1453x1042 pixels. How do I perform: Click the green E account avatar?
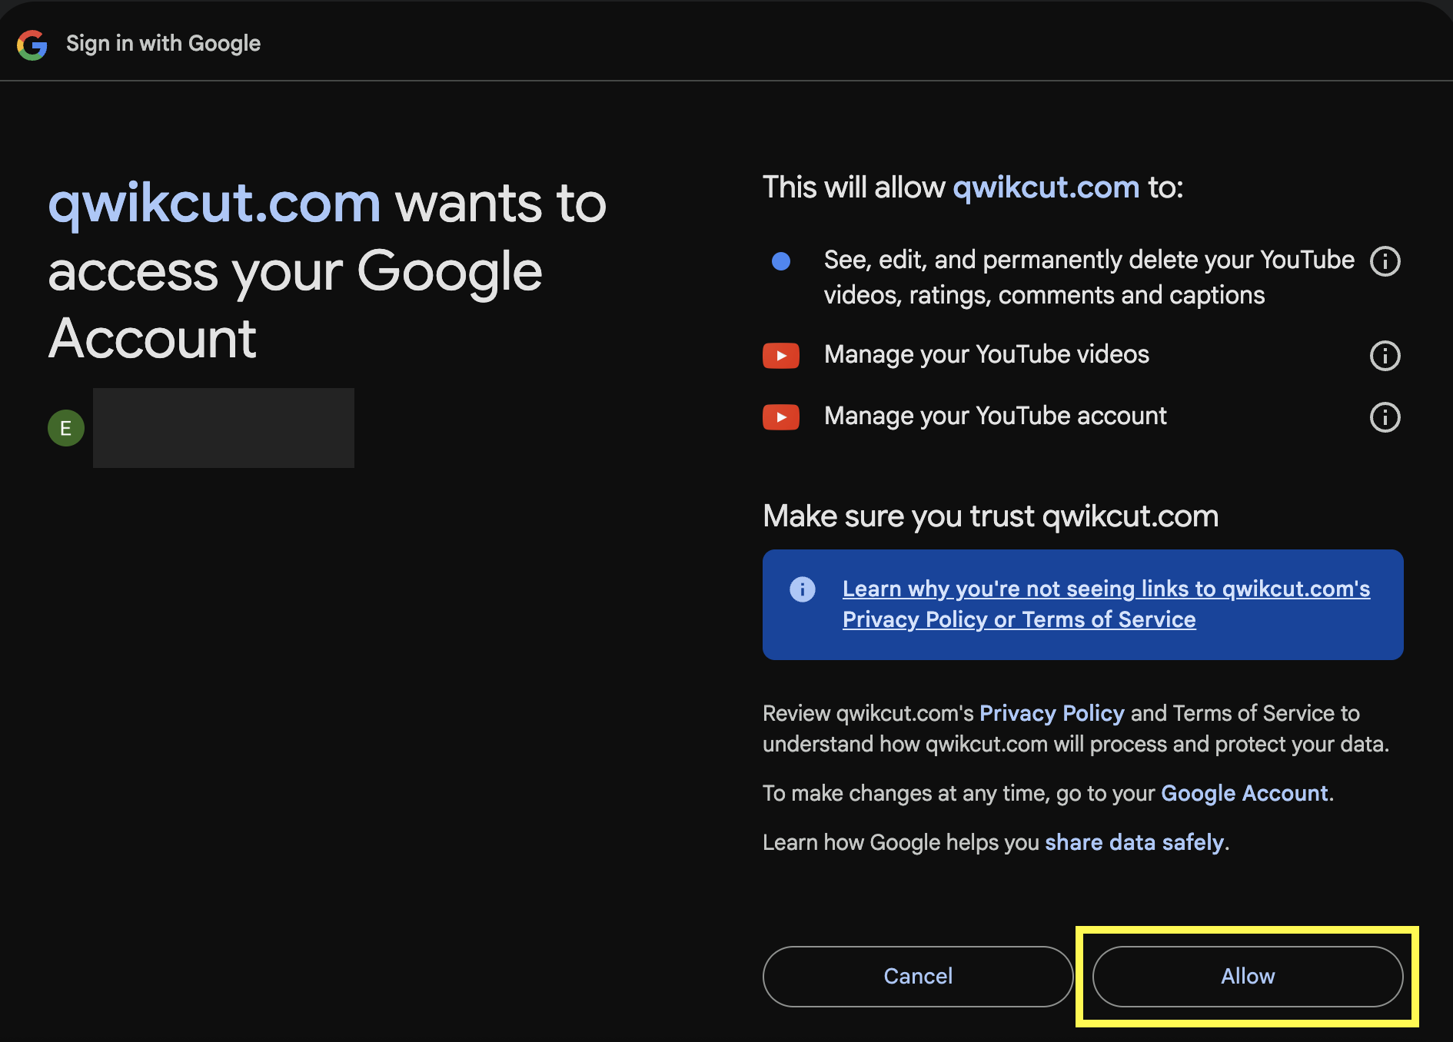[x=66, y=428]
